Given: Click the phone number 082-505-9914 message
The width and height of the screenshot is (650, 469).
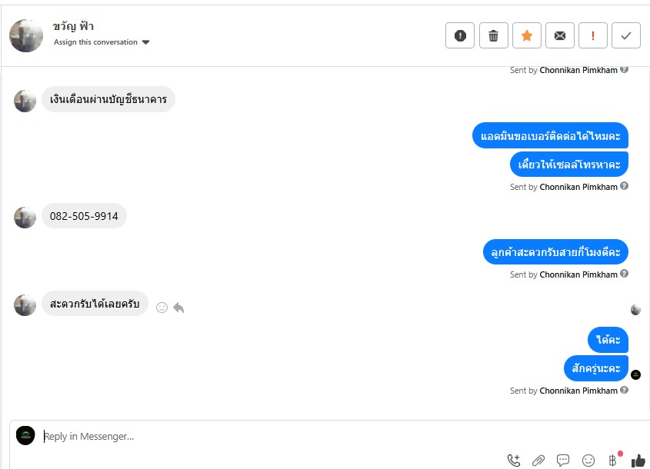Looking at the screenshot, I should (x=84, y=216).
